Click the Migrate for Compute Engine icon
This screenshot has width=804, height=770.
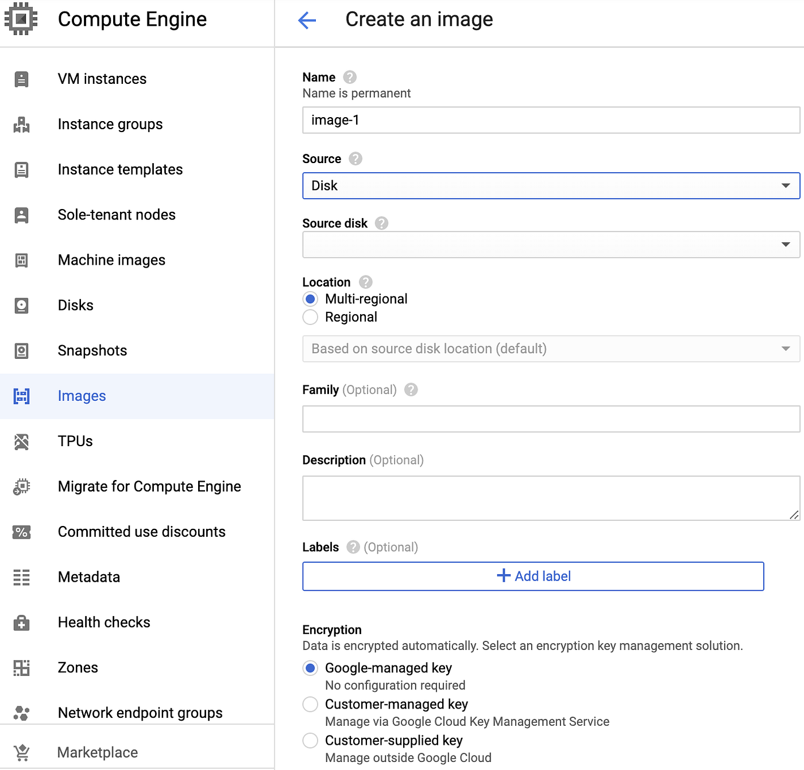(x=21, y=487)
